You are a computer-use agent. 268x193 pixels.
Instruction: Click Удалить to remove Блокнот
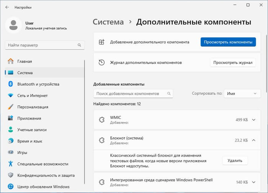235,161
